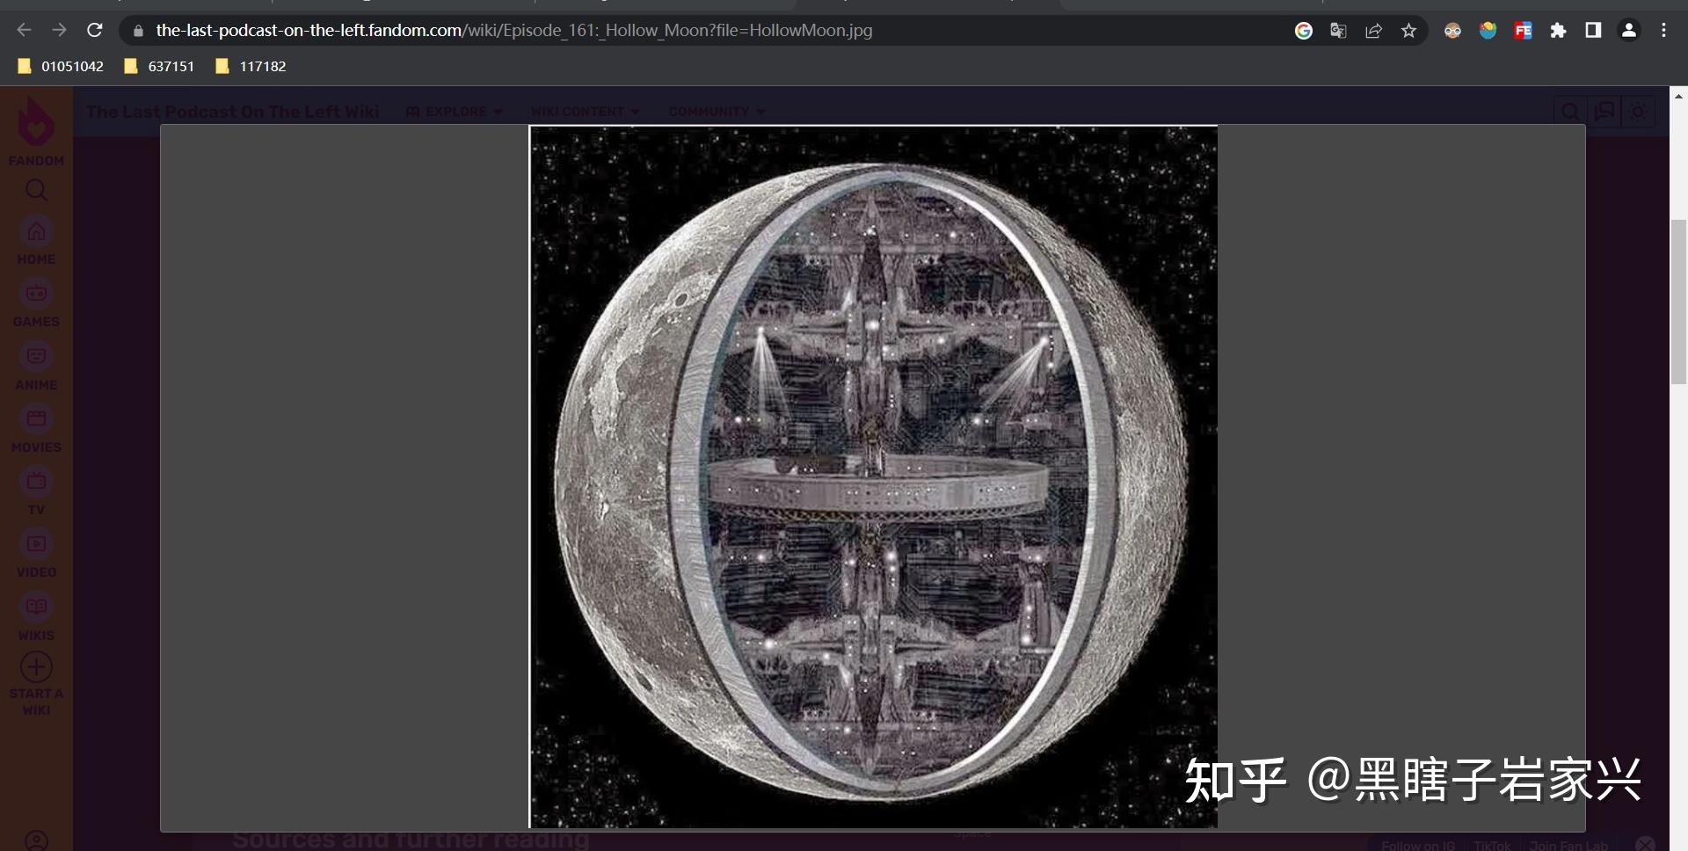
Task: Open the Wikis icon in sidebar
Action: (36, 606)
